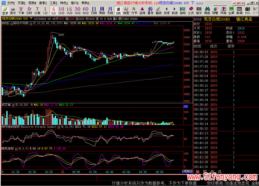Open the 查看V menu
The width and height of the screenshot is (259, 186).
coord(43,3)
